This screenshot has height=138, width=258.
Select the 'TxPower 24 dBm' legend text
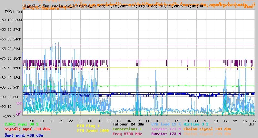128,124
